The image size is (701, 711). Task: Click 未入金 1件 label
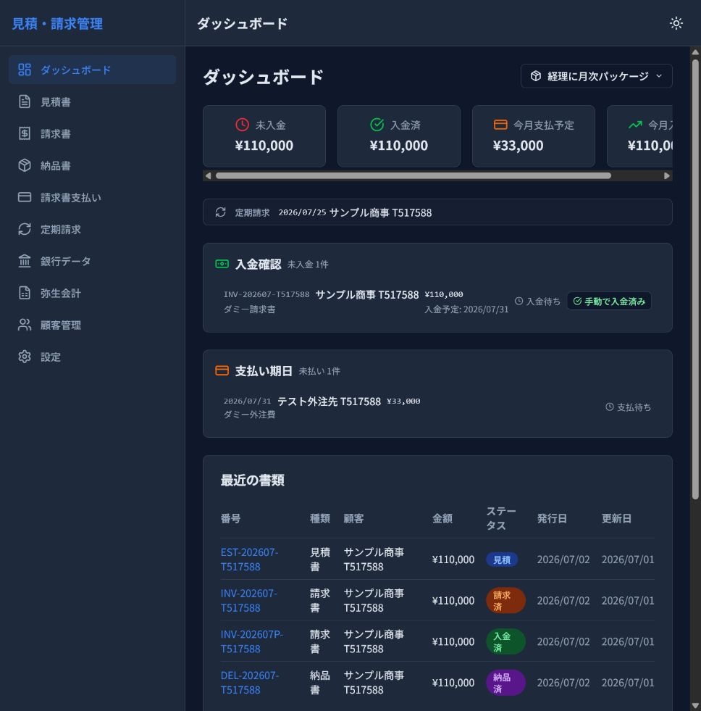(x=308, y=265)
